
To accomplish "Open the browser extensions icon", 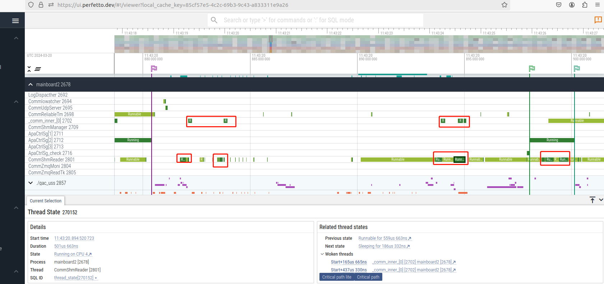I will 585,5.
